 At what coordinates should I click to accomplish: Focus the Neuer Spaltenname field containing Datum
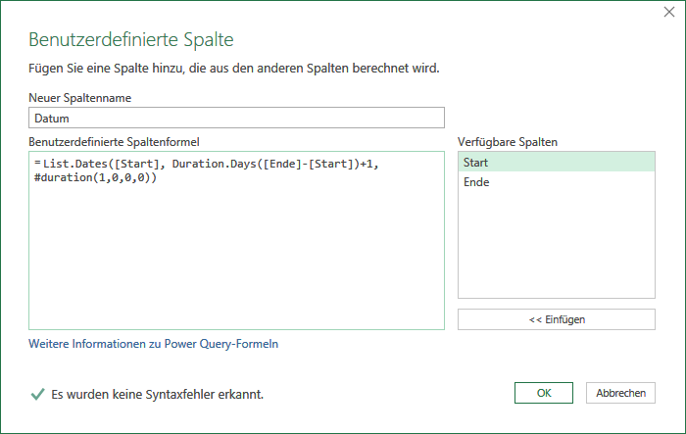coord(237,118)
